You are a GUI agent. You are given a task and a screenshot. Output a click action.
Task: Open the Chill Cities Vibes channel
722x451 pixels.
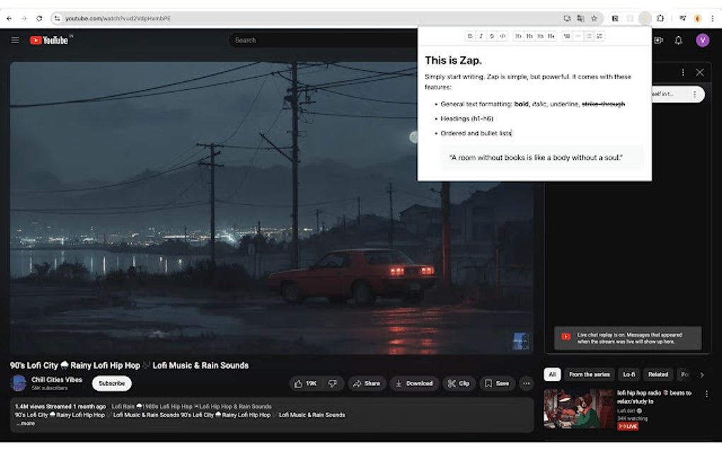59,380
